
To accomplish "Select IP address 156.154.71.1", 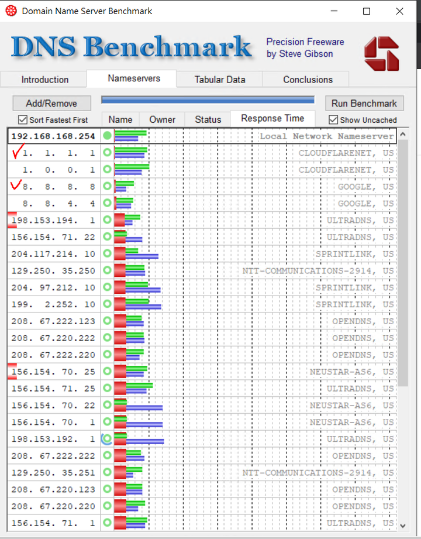I will pyautogui.click(x=53, y=523).
